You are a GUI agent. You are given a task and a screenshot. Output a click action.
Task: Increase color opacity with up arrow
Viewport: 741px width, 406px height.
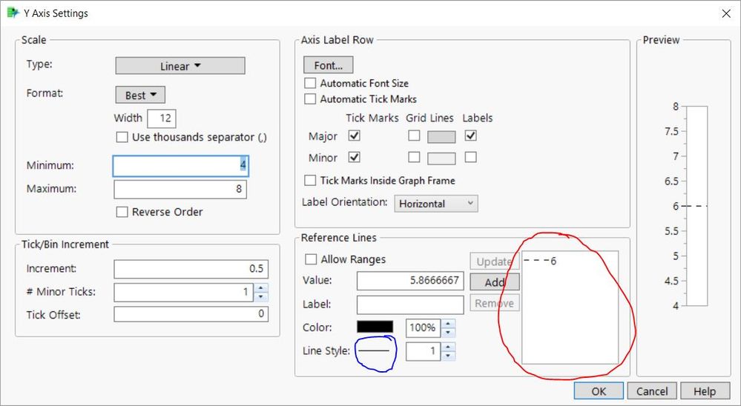tap(448, 323)
